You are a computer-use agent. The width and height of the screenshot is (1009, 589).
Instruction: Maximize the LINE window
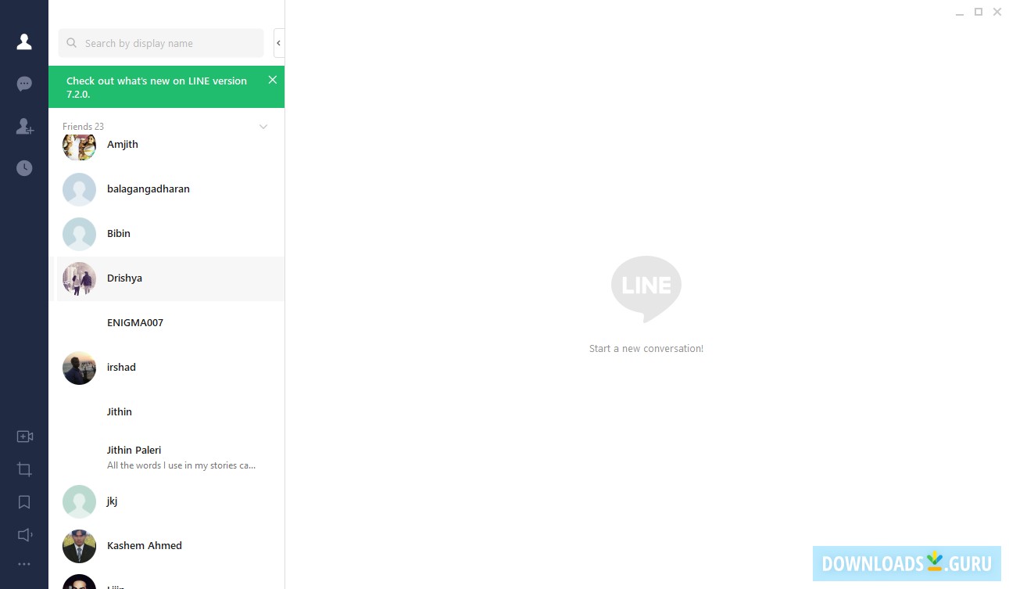[x=979, y=12]
